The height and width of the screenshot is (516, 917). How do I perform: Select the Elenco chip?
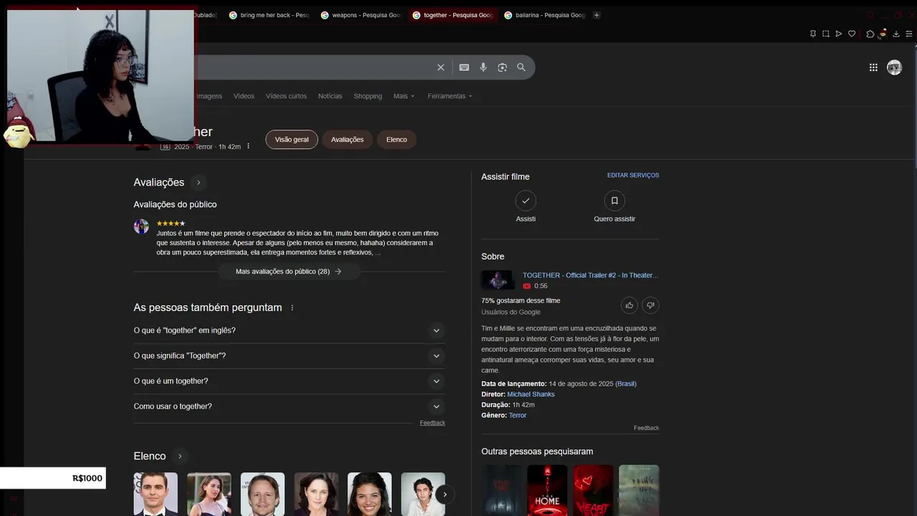coord(397,140)
